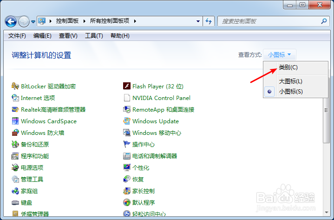Click 控制面板 breadcrumb
Image resolution: width=334 pixels, height=220 pixels.
pyautogui.click(x=67, y=21)
